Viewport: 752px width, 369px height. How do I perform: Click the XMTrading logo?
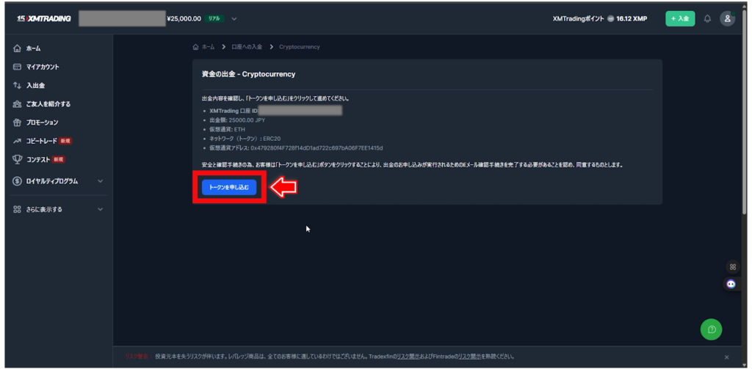(44, 18)
